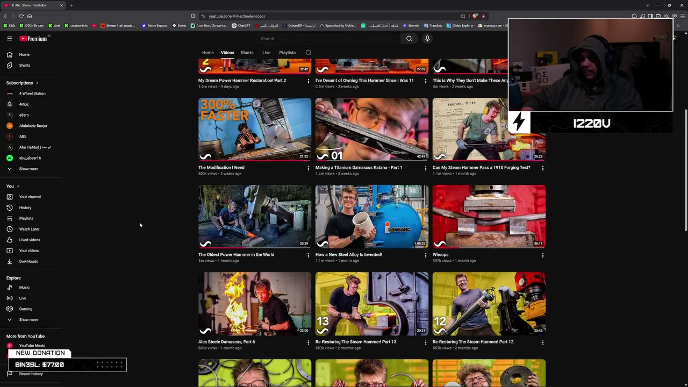Select the Alec Steele YouTube browser tab
688x387 pixels.
pyautogui.click(x=33, y=5)
